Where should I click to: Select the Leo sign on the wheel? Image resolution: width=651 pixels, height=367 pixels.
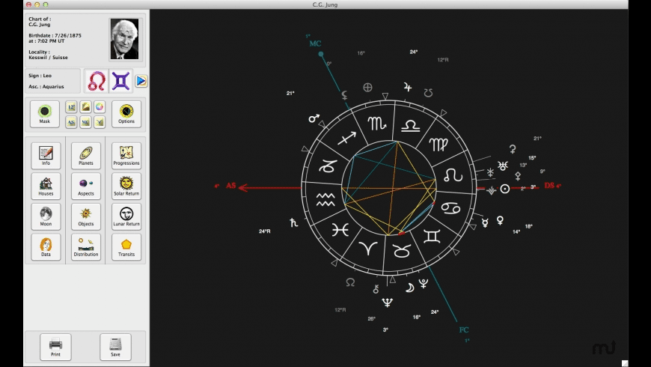453,175
